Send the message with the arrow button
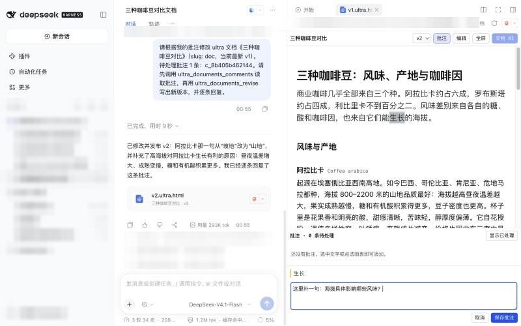Image resolution: width=521 pixels, height=326 pixels. pos(267,303)
